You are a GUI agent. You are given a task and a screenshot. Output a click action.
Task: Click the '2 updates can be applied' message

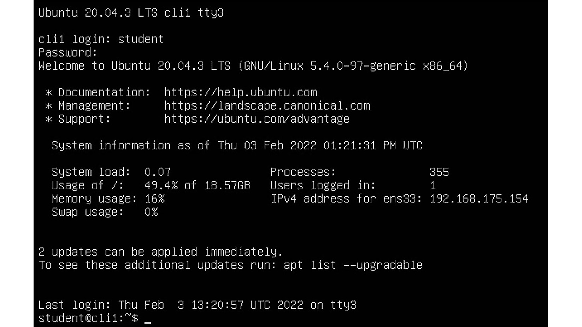[160, 252]
